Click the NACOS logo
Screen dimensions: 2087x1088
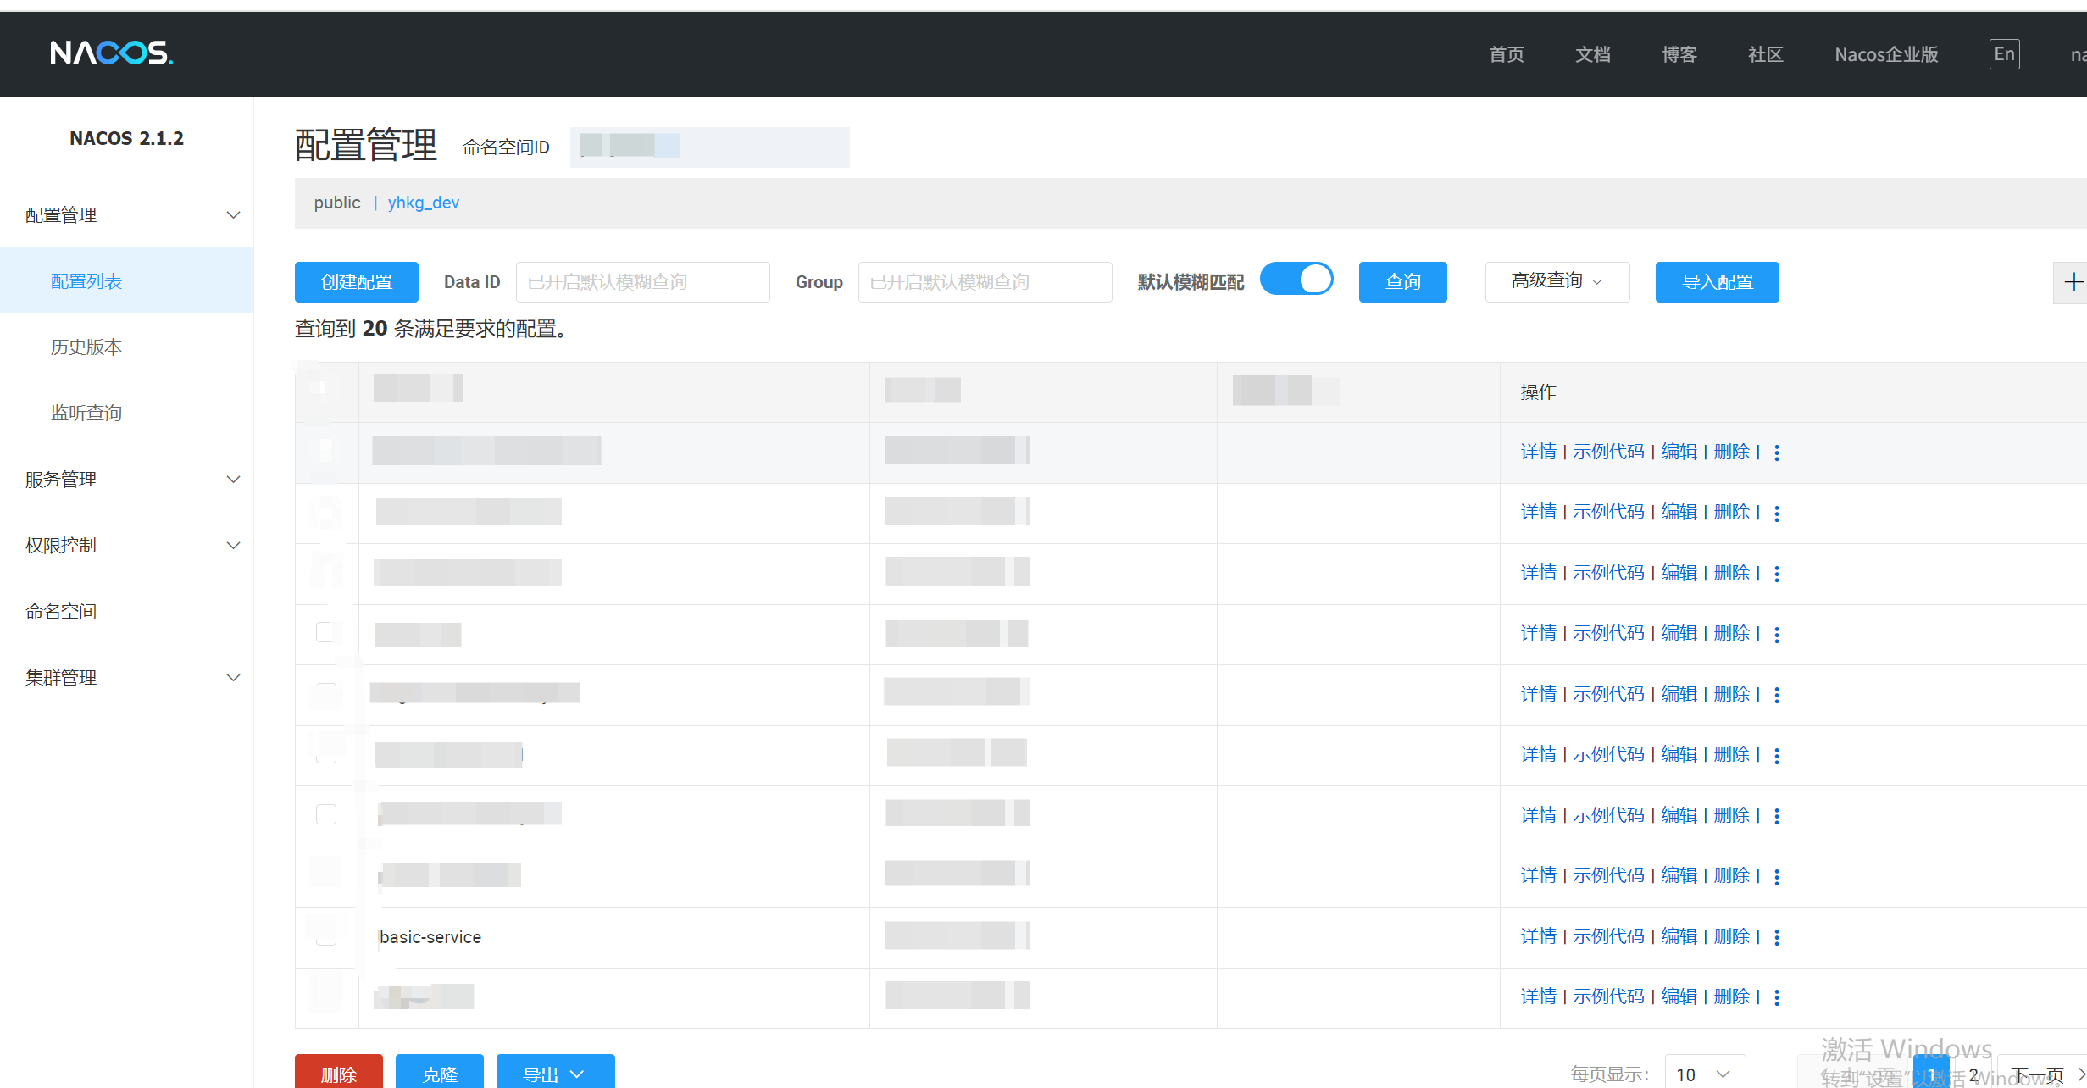(x=111, y=53)
